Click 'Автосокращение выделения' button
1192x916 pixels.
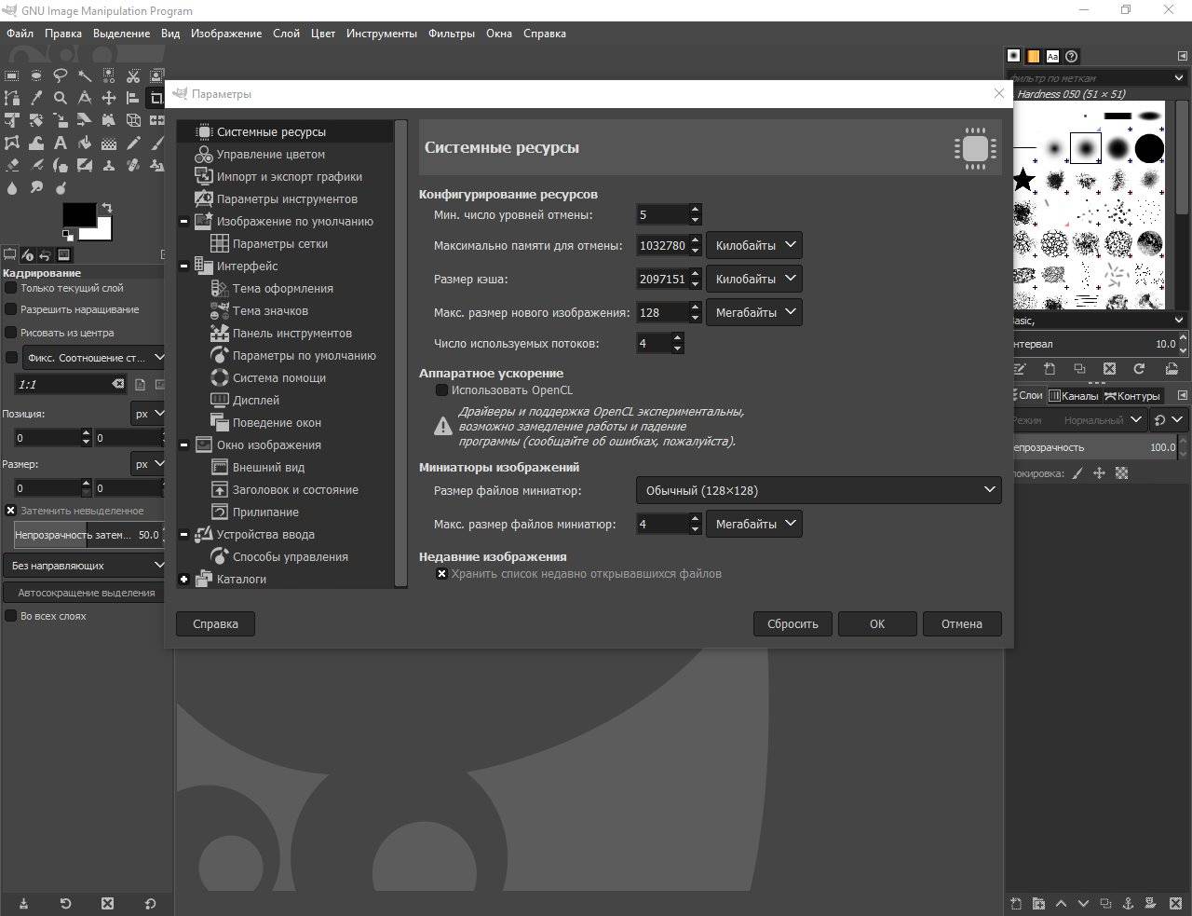click(x=86, y=593)
